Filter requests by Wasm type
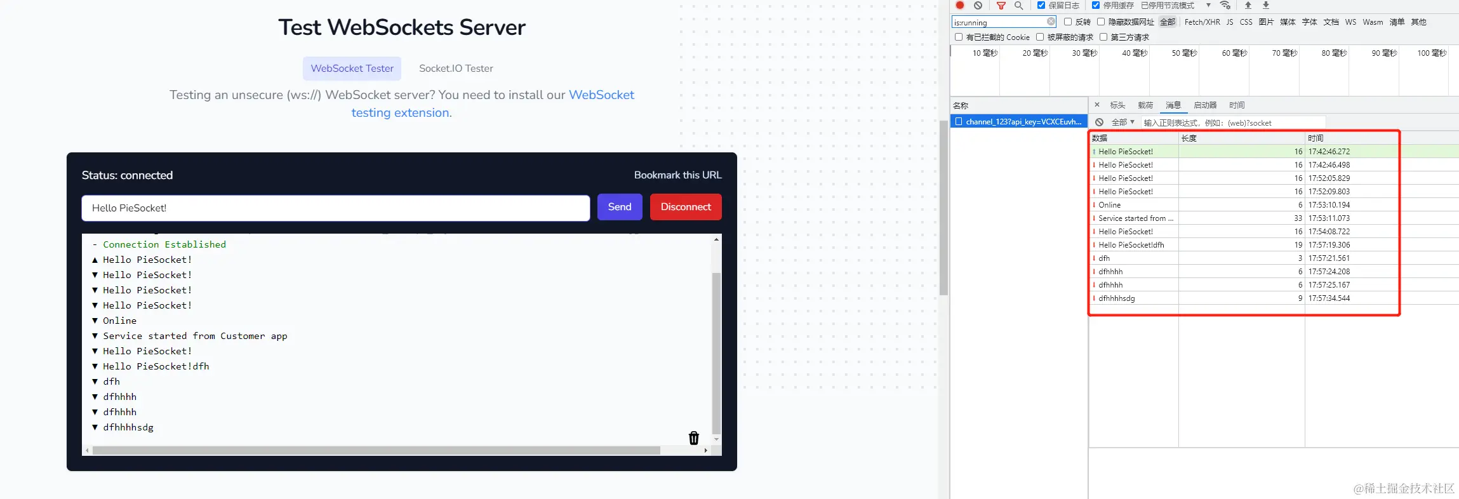Viewport: 1459px width, 499px height. [1373, 22]
